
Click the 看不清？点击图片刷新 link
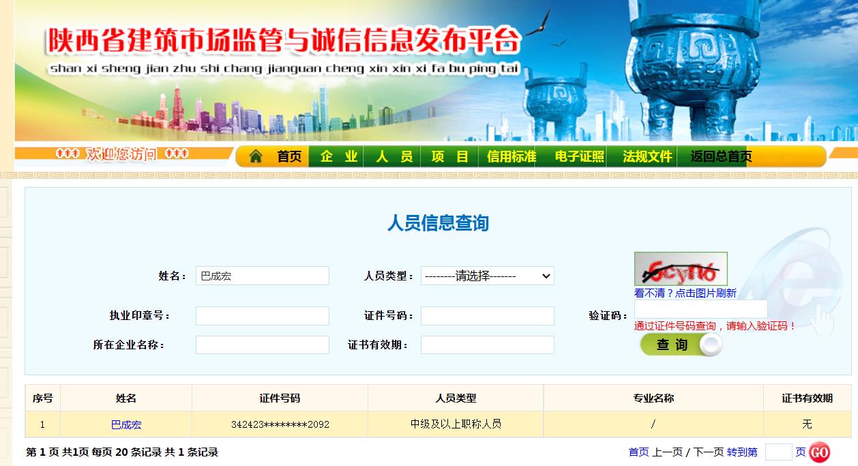click(685, 293)
